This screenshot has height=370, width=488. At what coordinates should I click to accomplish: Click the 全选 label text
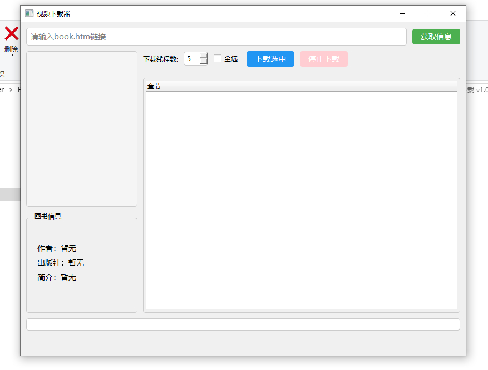(231, 59)
